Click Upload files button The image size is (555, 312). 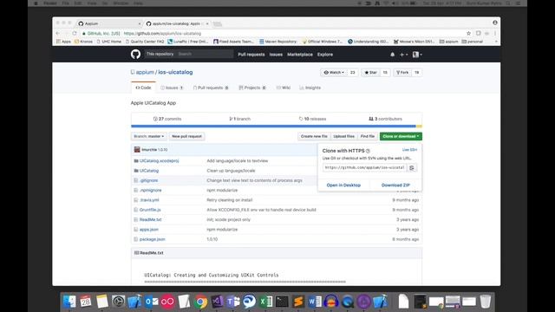[343, 136]
